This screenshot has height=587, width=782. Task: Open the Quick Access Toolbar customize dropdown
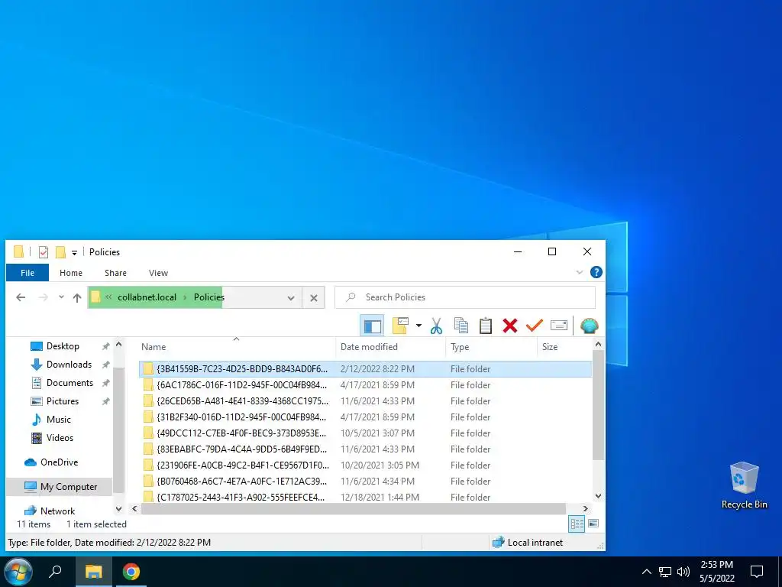(x=74, y=252)
